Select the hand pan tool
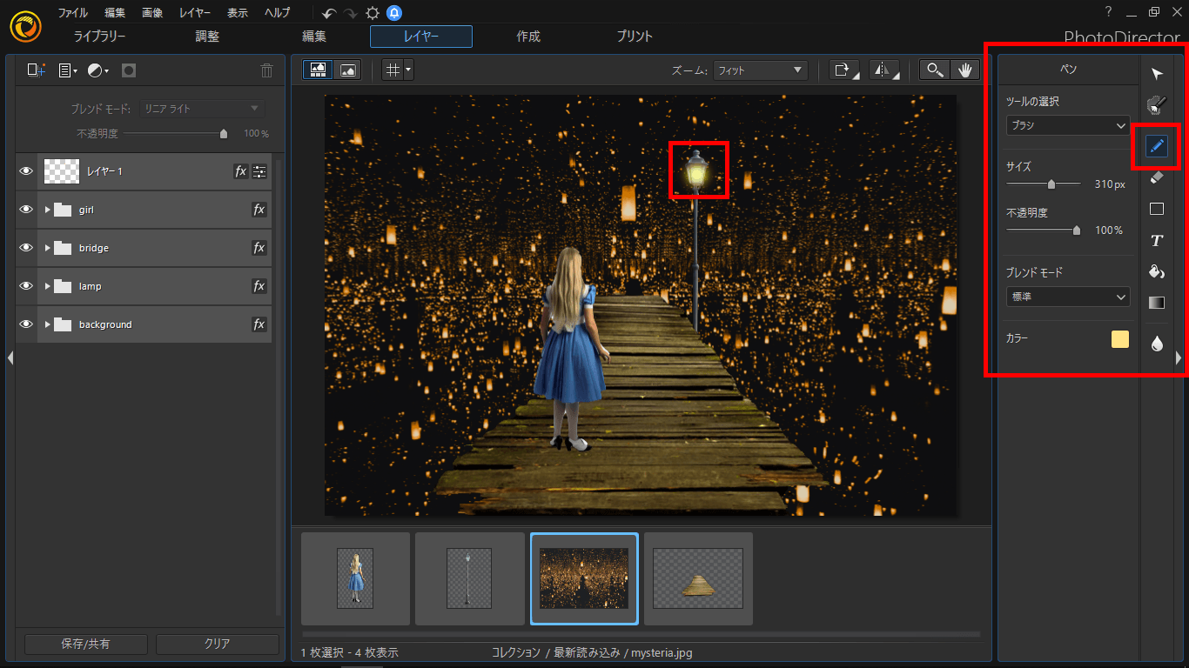This screenshot has width=1189, height=668. pyautogui.click(x=964, y=70)
